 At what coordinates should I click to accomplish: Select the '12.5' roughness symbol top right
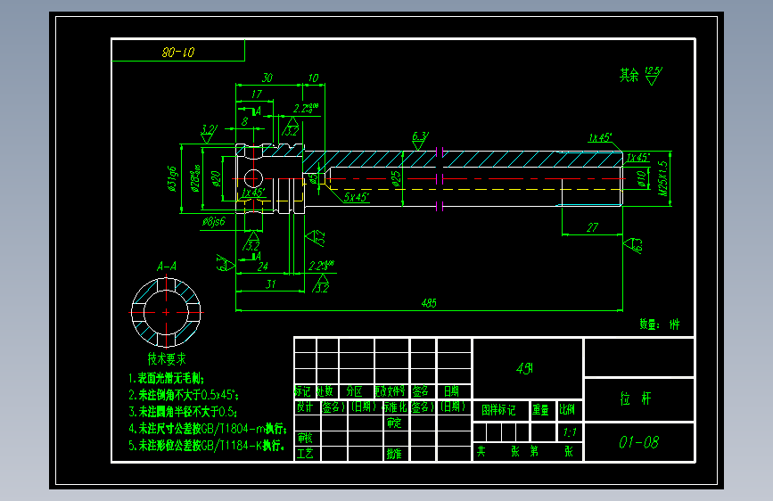point(654,76)
